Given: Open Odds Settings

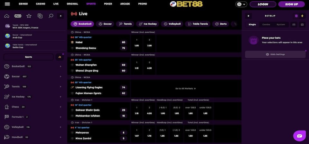Looking at the screenshot, I should point(275,54).
